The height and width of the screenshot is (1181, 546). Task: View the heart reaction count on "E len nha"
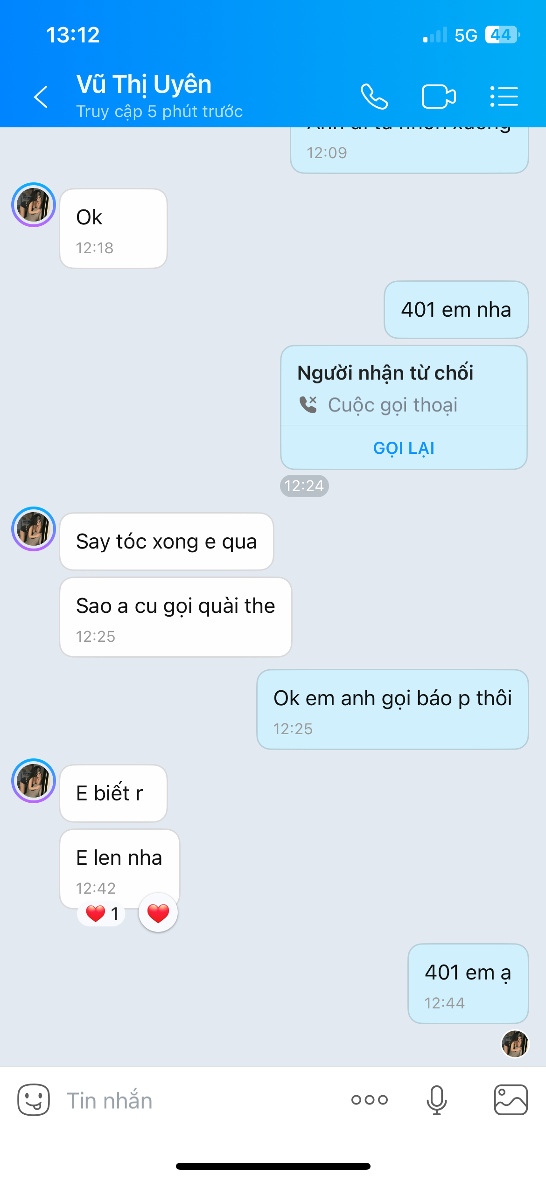102,913
